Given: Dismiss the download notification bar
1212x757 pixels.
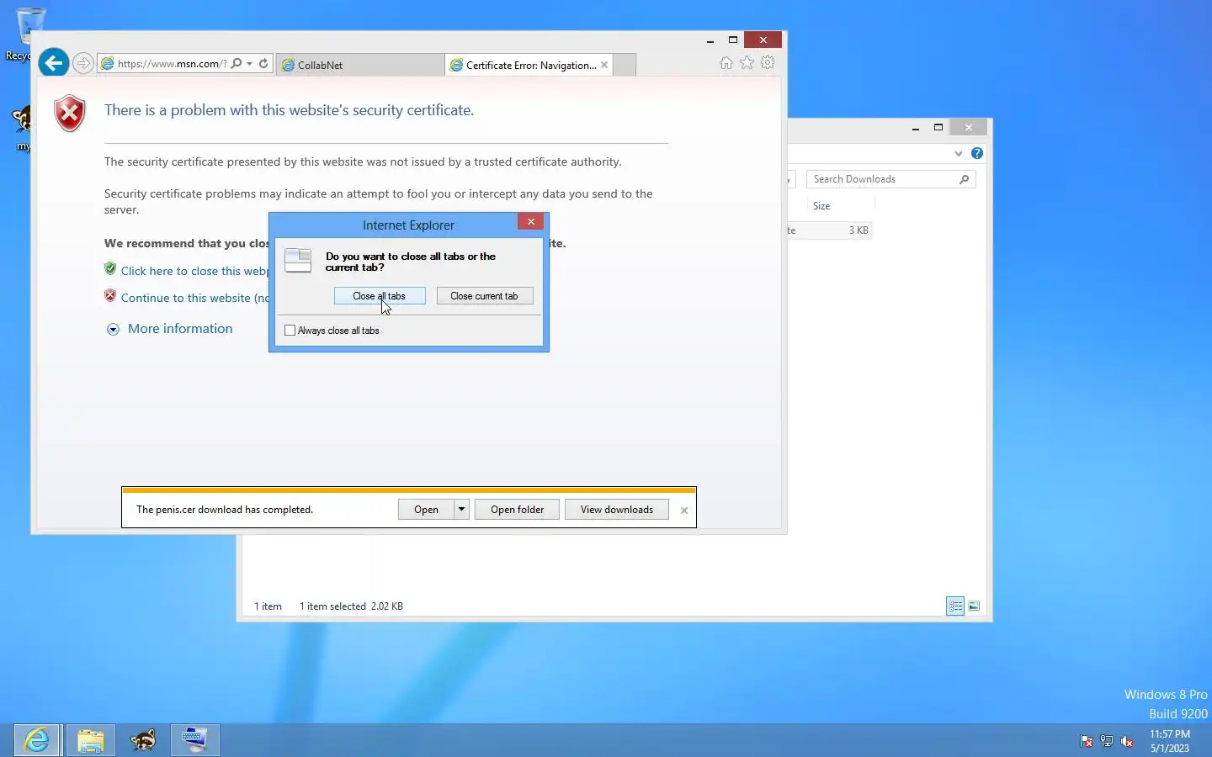Looking at the screenshot, I should (684, 511).
